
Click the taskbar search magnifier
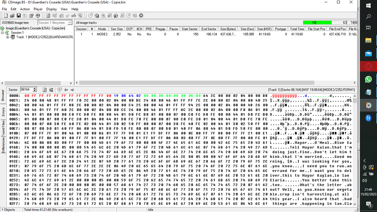368,17
